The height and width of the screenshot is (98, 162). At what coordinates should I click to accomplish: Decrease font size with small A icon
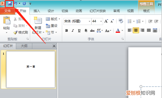point(112,21)
